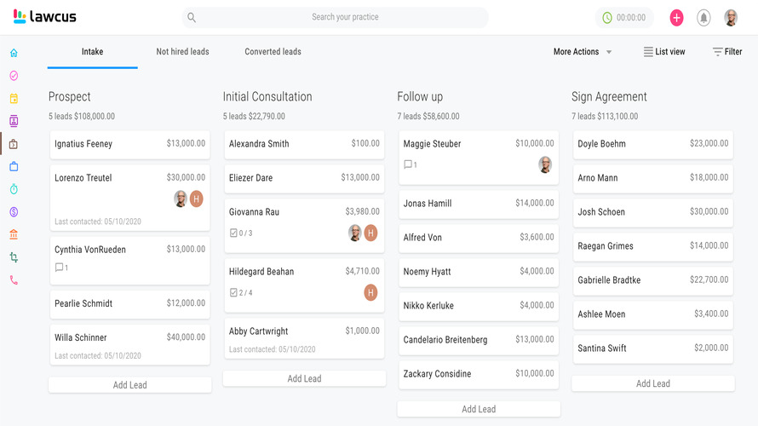Screen dimensions: 758x426
Task: Click the notification bell icon
Action: [x=703, y=17]
